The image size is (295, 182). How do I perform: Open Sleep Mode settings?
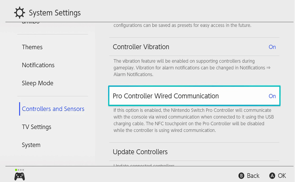[x=37, y=83]
